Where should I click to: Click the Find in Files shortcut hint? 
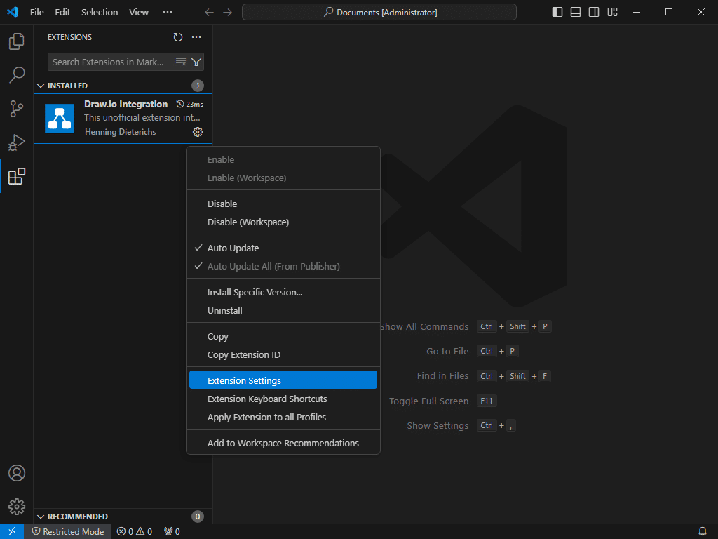443,376
